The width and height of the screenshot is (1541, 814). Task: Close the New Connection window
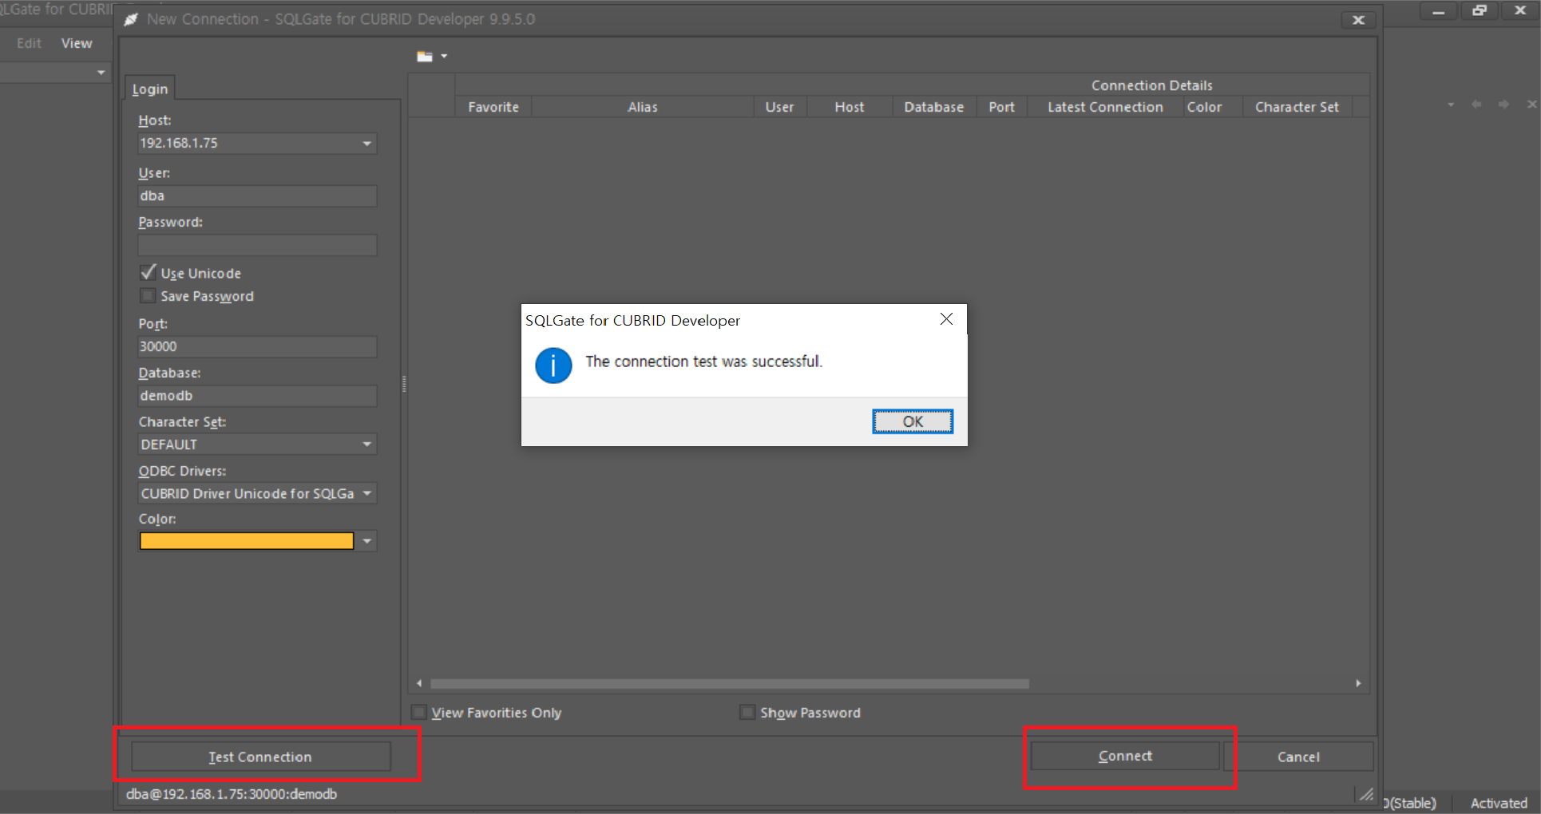tap(1358, 20)
